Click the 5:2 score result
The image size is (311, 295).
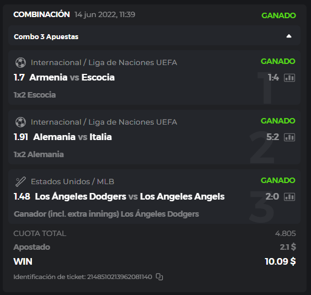[x=272, y=137]
